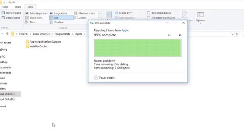Go to Local Disk (C:) breadcrumb

(x=41, y=34)
